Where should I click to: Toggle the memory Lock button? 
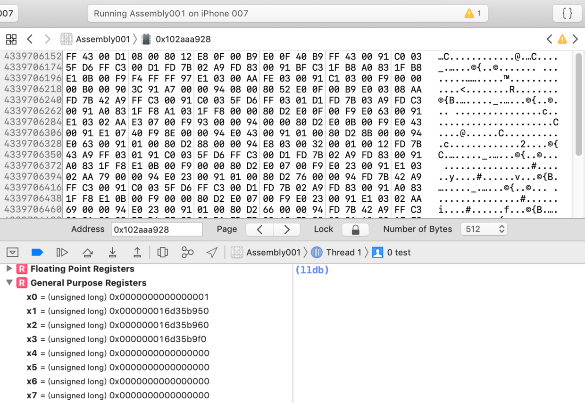click(356, 230)
